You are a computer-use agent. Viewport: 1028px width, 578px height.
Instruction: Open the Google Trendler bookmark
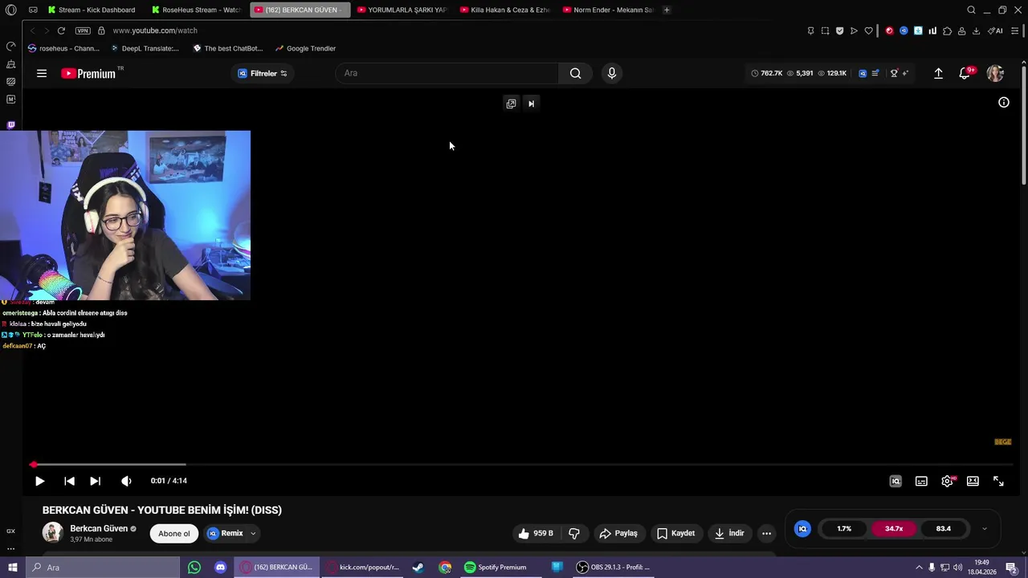coord(305,48)
